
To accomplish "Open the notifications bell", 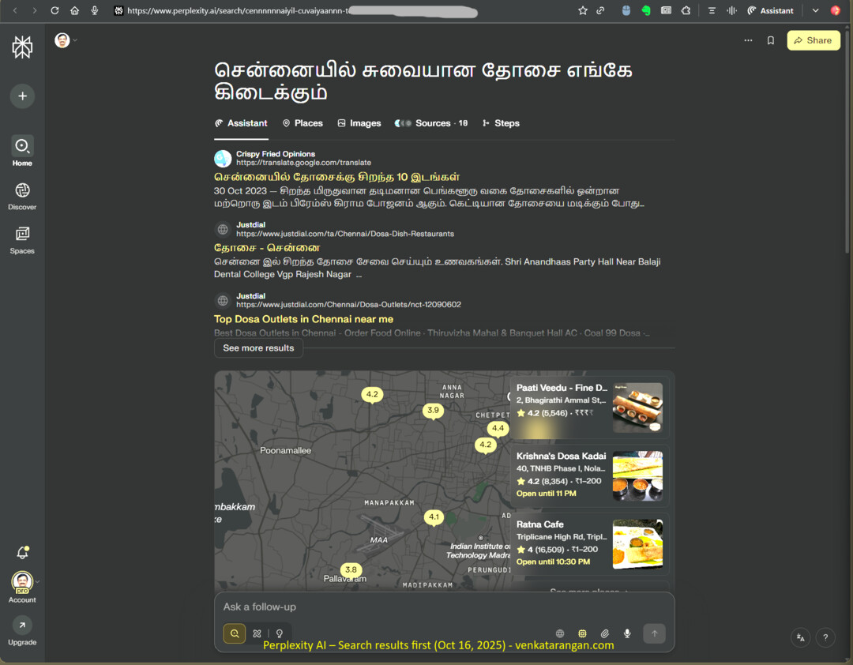I will click(22, 553).
